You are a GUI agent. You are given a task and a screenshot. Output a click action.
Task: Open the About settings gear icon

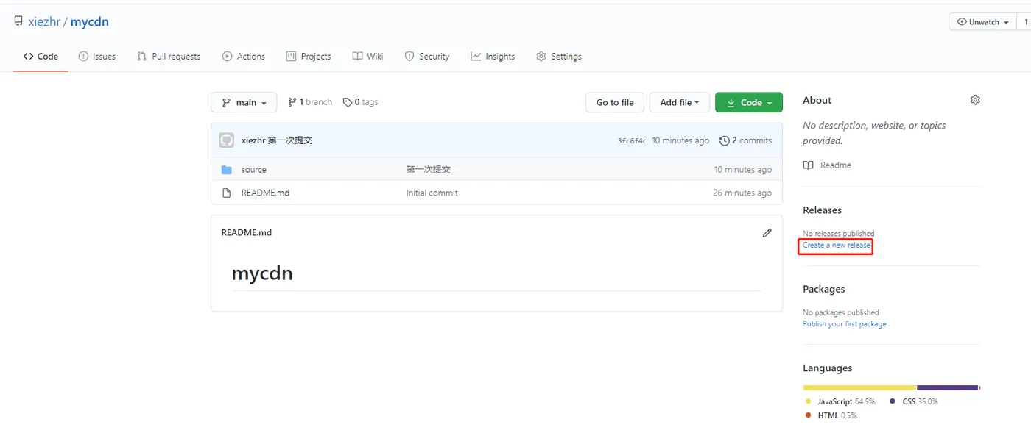coord(975,100)
